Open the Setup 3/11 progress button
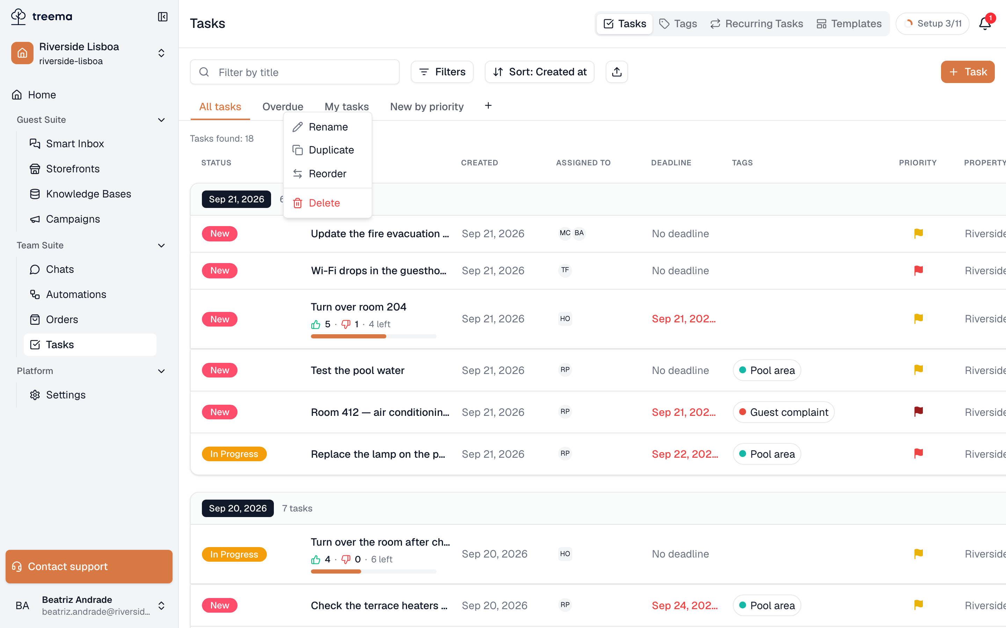Screen dimensions: 1006x628 [x=932, y=24]
